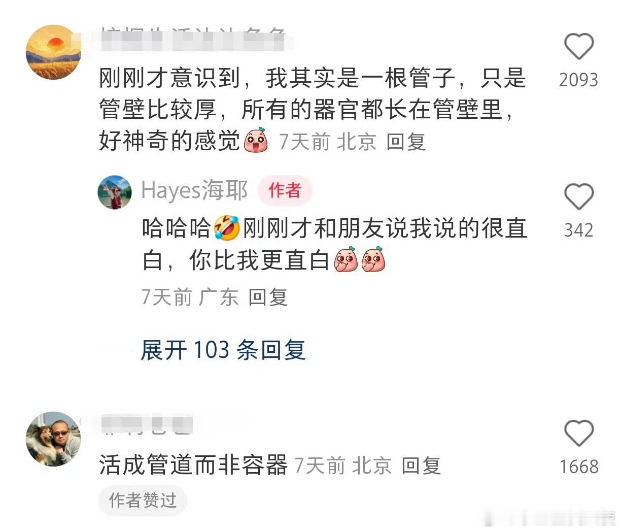Open the sunset wheat-field avatar profile
Screen dimensions: 621x532
point(53,52)
